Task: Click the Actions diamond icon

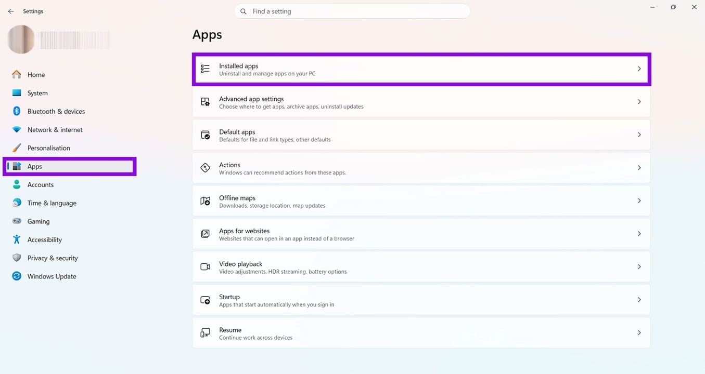Action: [x=206, y=168]
